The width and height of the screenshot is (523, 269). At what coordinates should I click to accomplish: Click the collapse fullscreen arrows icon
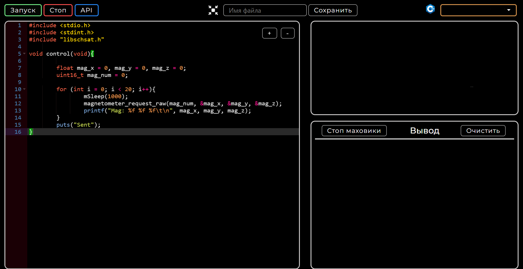[213, 10]
